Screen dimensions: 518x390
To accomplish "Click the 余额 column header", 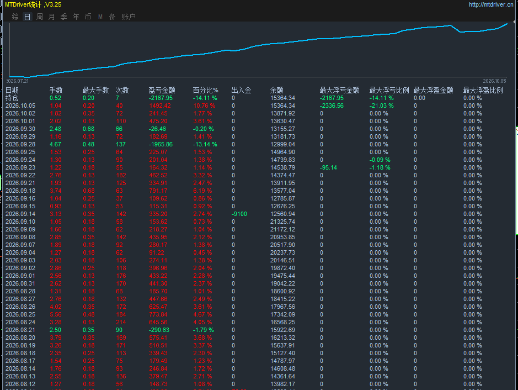I will [x=277, y=90].
